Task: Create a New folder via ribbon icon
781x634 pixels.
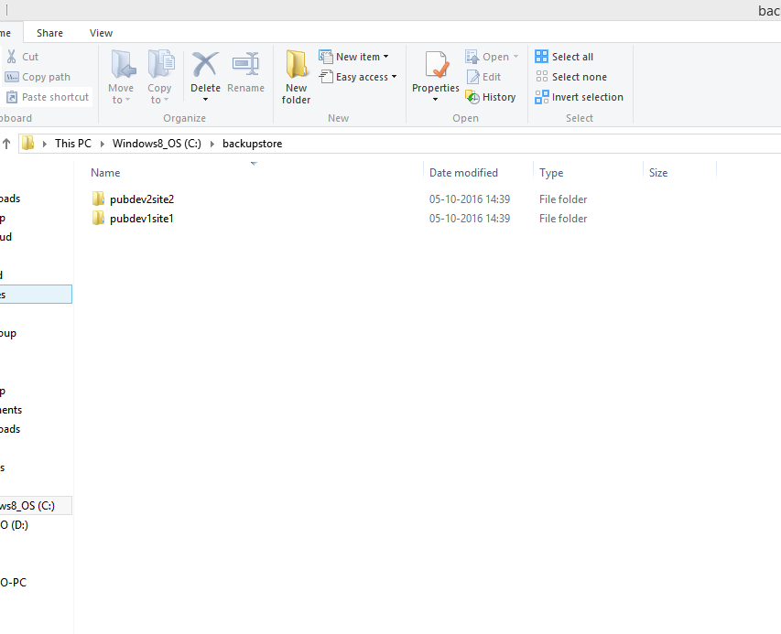Action: (x=295, y=76)
